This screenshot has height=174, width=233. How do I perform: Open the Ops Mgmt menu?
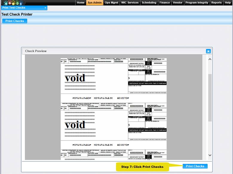click(111, 3)
